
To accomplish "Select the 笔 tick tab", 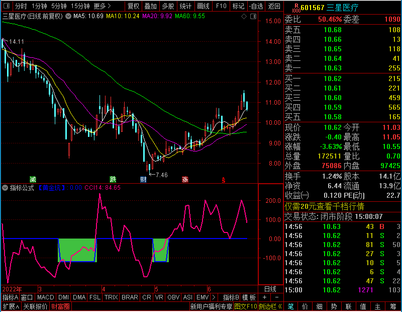I will [x=290, y=306].
